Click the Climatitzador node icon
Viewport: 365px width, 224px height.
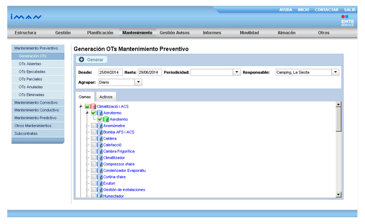click(x=100, y=158)
